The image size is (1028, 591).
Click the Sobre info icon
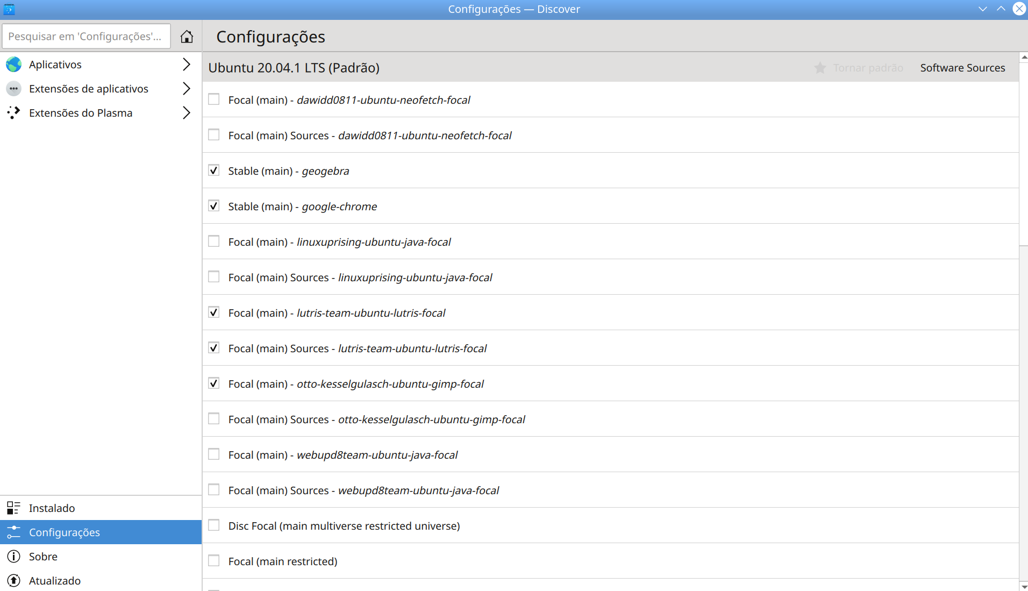14,557
